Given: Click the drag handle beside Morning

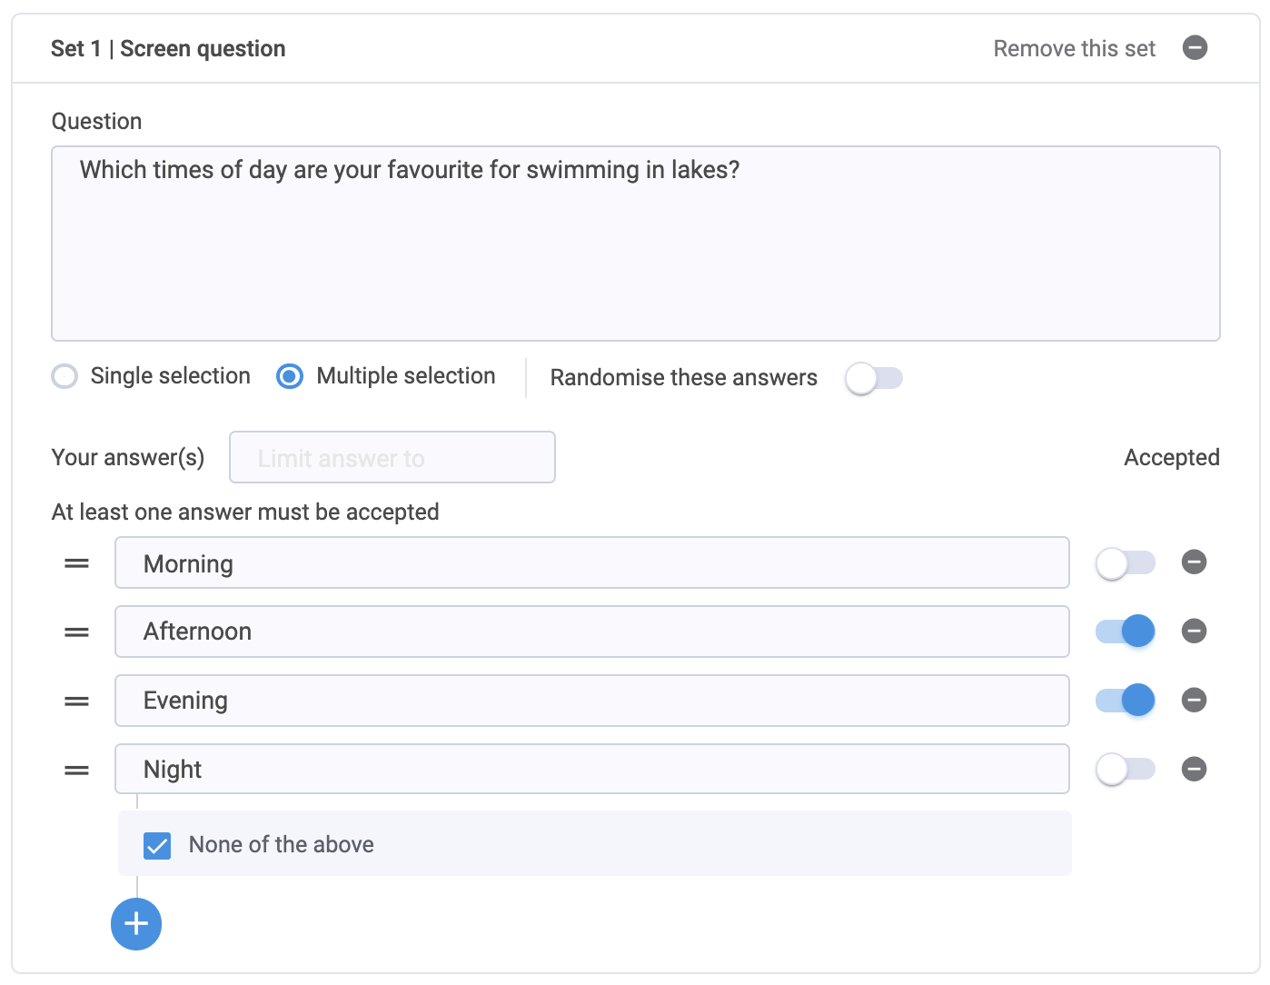Looking at the screenshot, I should point(76,563).
